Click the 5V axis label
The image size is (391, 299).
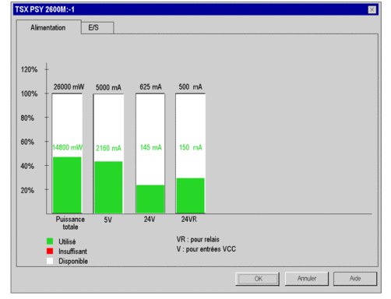click(107, 220)
